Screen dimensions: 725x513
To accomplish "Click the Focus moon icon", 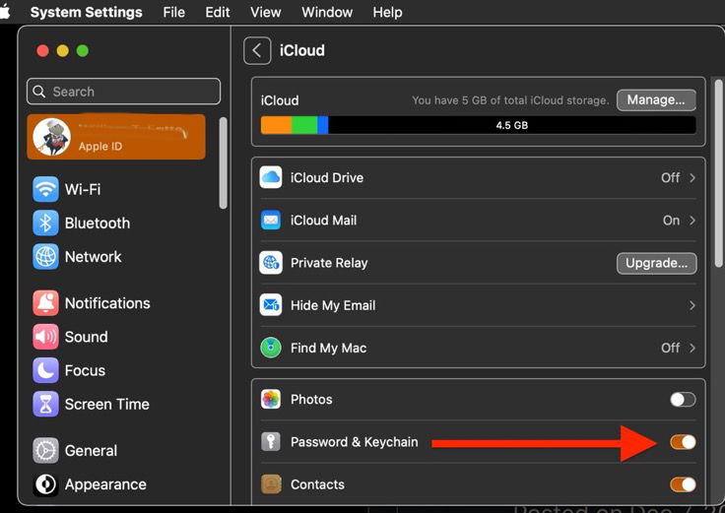I will point(45,370).
